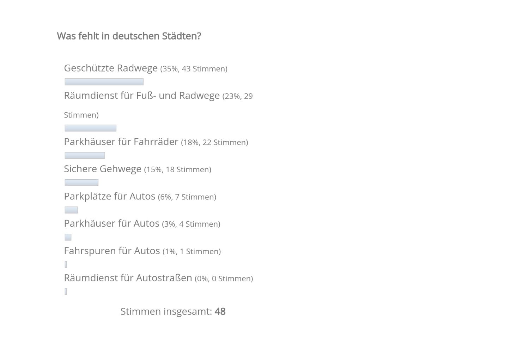Click the 'Räumdienst für Autostraßen' option label
Image resolution: width=529 pixels, height=353 pixels.
(128, 278)
